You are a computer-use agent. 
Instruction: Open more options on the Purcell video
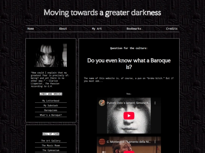155,103
